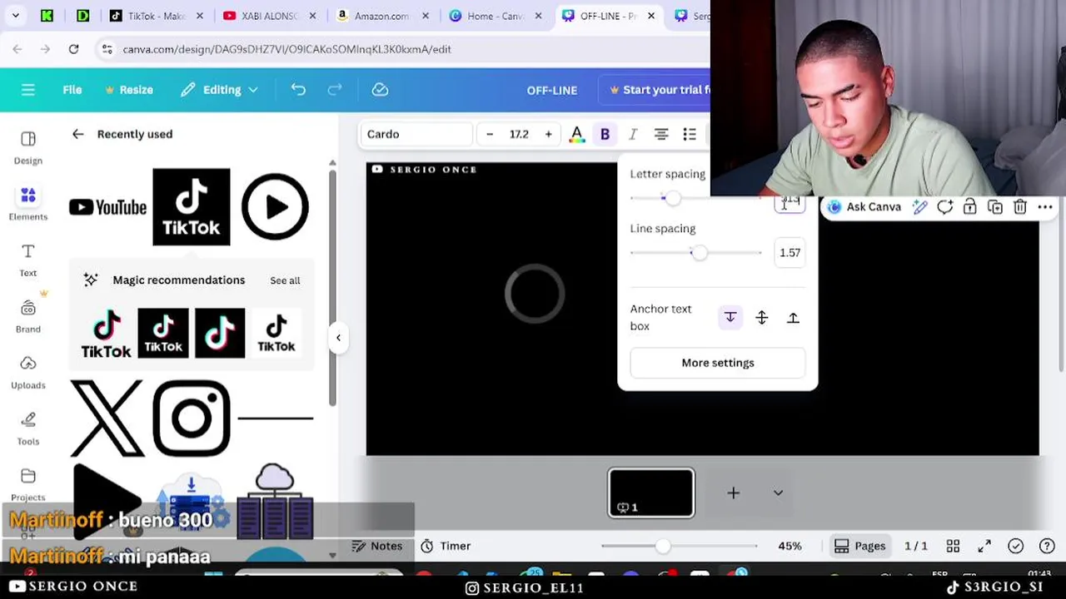Select the X logo element
Image resolution: width=1066 pixels, height=599 pixels.
107,418
